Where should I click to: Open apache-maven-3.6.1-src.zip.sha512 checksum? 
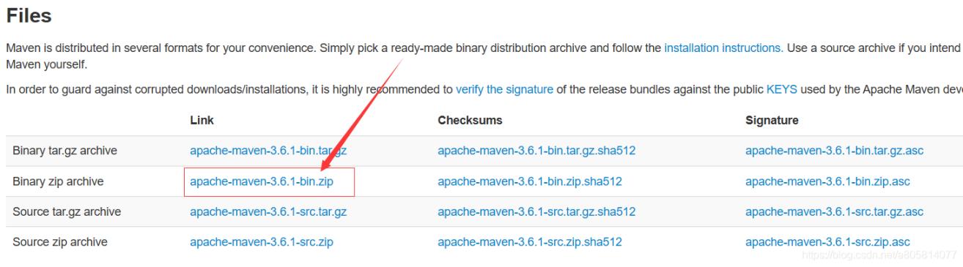[x=530, y=242]
